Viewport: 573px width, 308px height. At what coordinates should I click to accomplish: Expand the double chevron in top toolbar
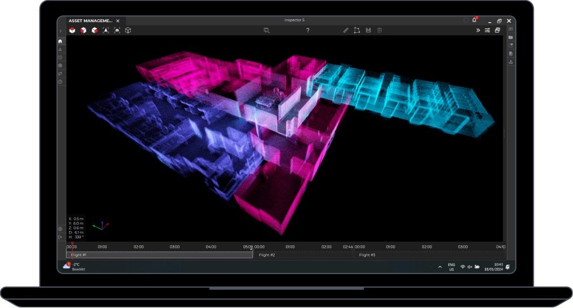[477, 30]
